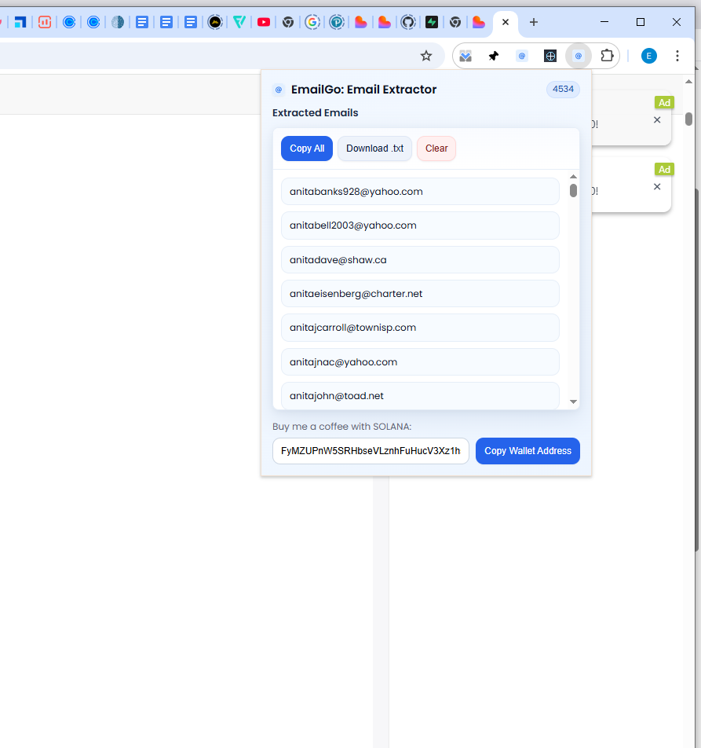Open a new tab with the plus button

point(534,23)
